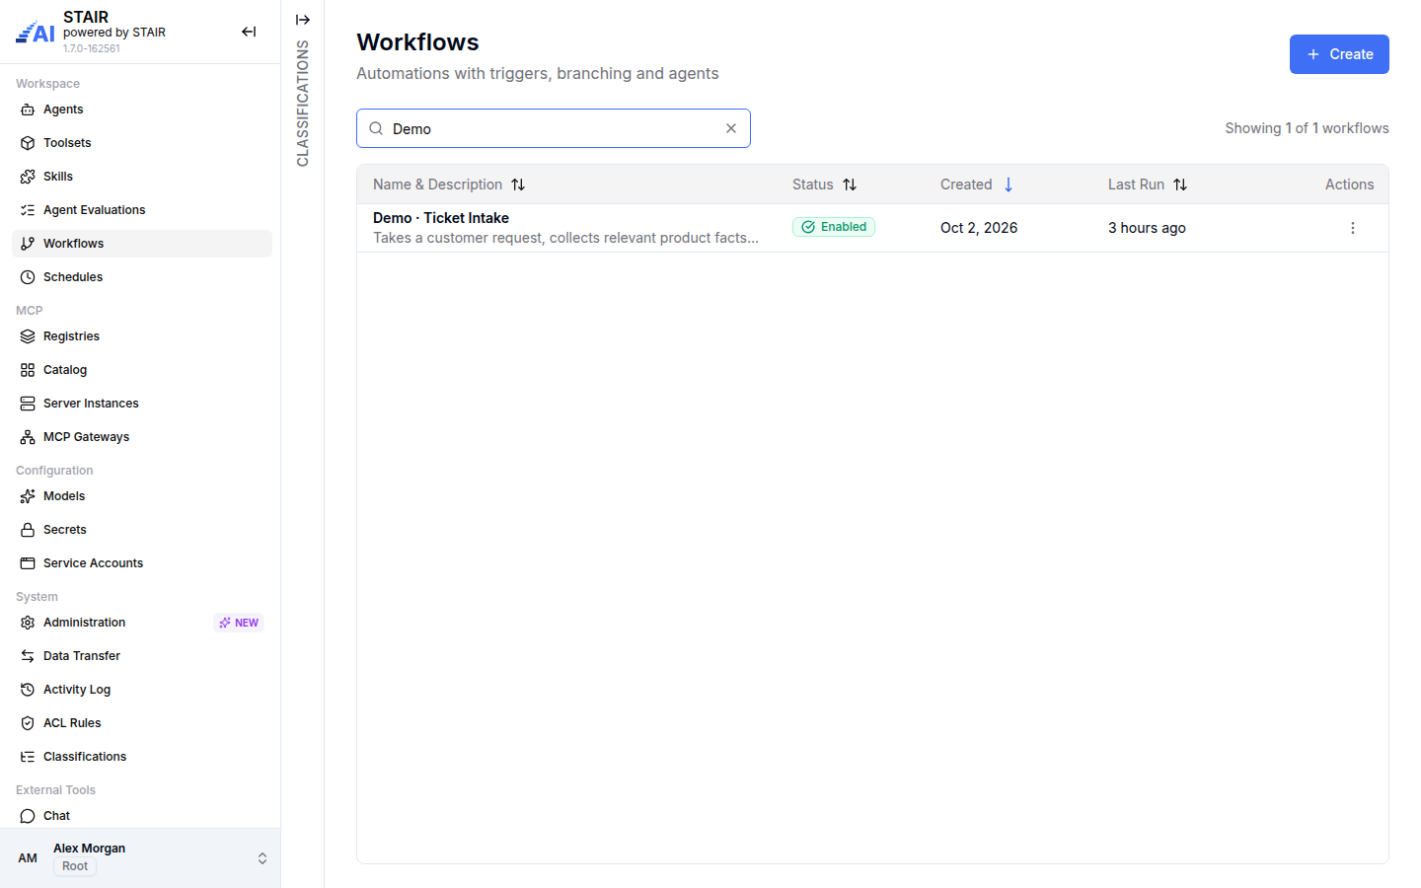Select Activity Log in sidebar
Viewport: 1421px width, 888px height.
tap(142, 690)
